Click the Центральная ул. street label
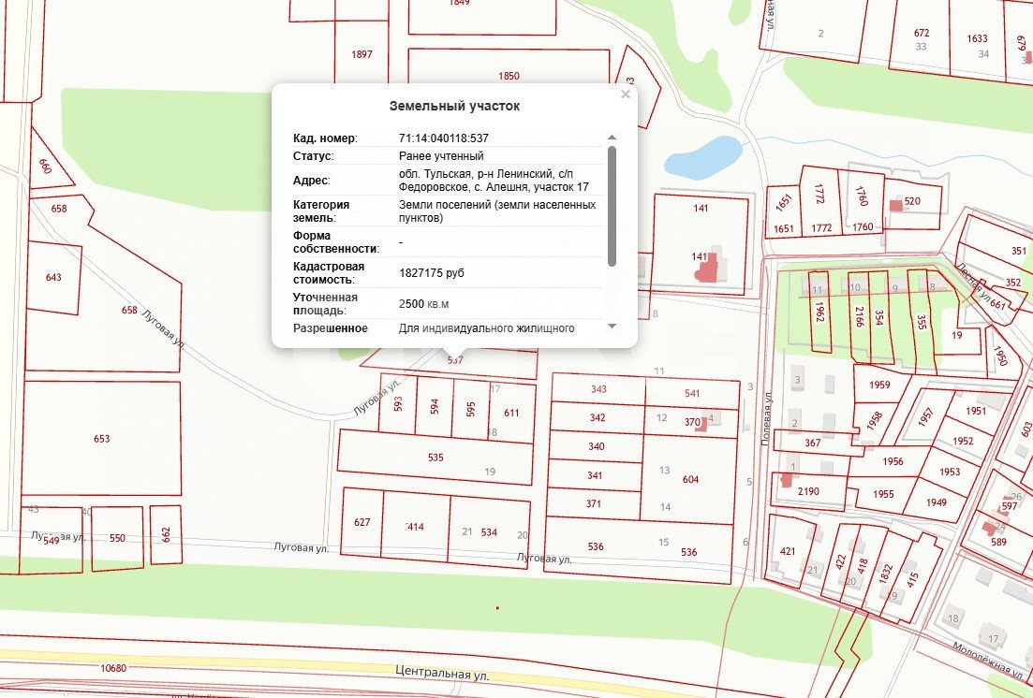Image resolution: width=1033 pixels, height=698 pixels. point(442,673)
